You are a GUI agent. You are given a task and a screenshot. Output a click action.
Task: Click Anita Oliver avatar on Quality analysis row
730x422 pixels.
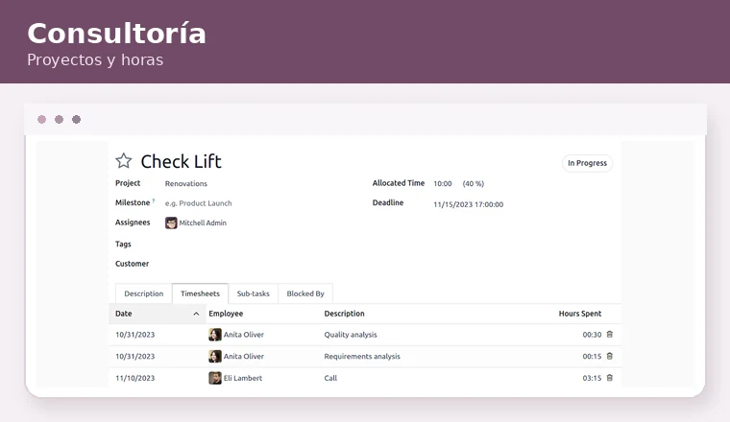pos(214,335)
